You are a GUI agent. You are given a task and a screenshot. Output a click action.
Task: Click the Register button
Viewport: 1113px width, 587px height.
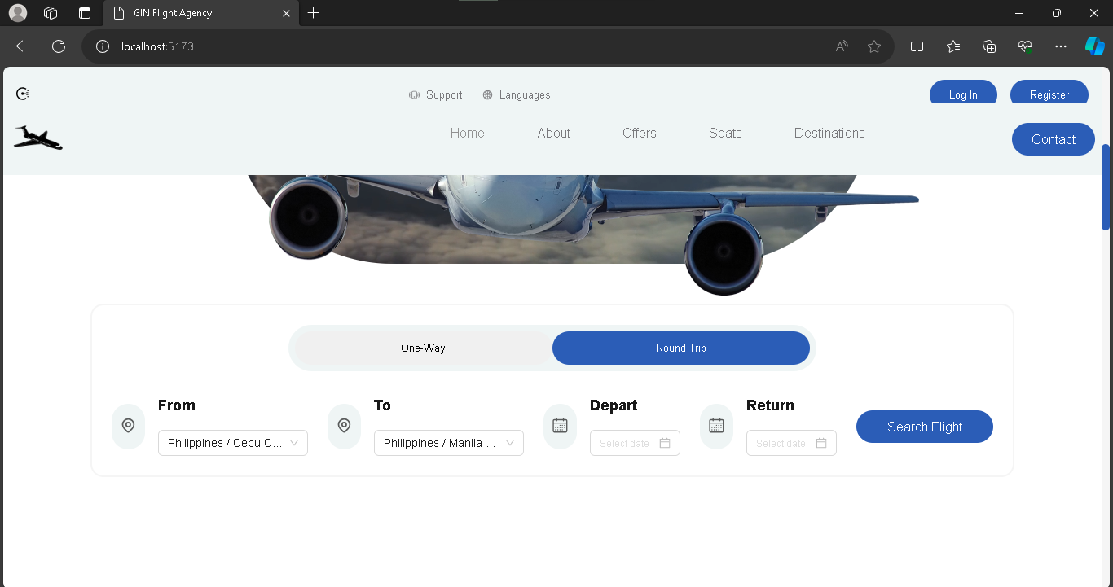click(1049, 93)
